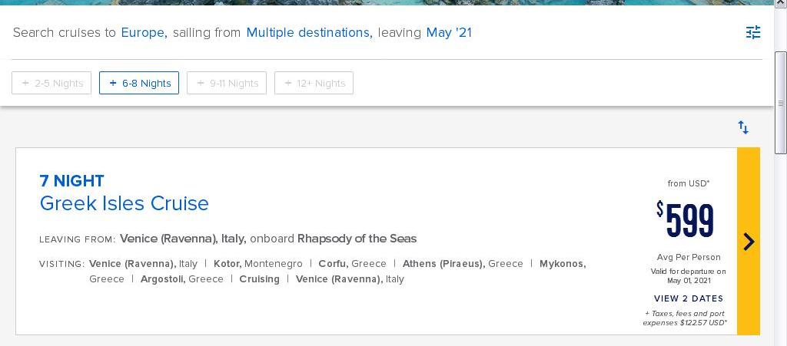Click the plus icon on 12+ Nights
The width and height of the screenshot is (787, 346).
click(288, 83)
